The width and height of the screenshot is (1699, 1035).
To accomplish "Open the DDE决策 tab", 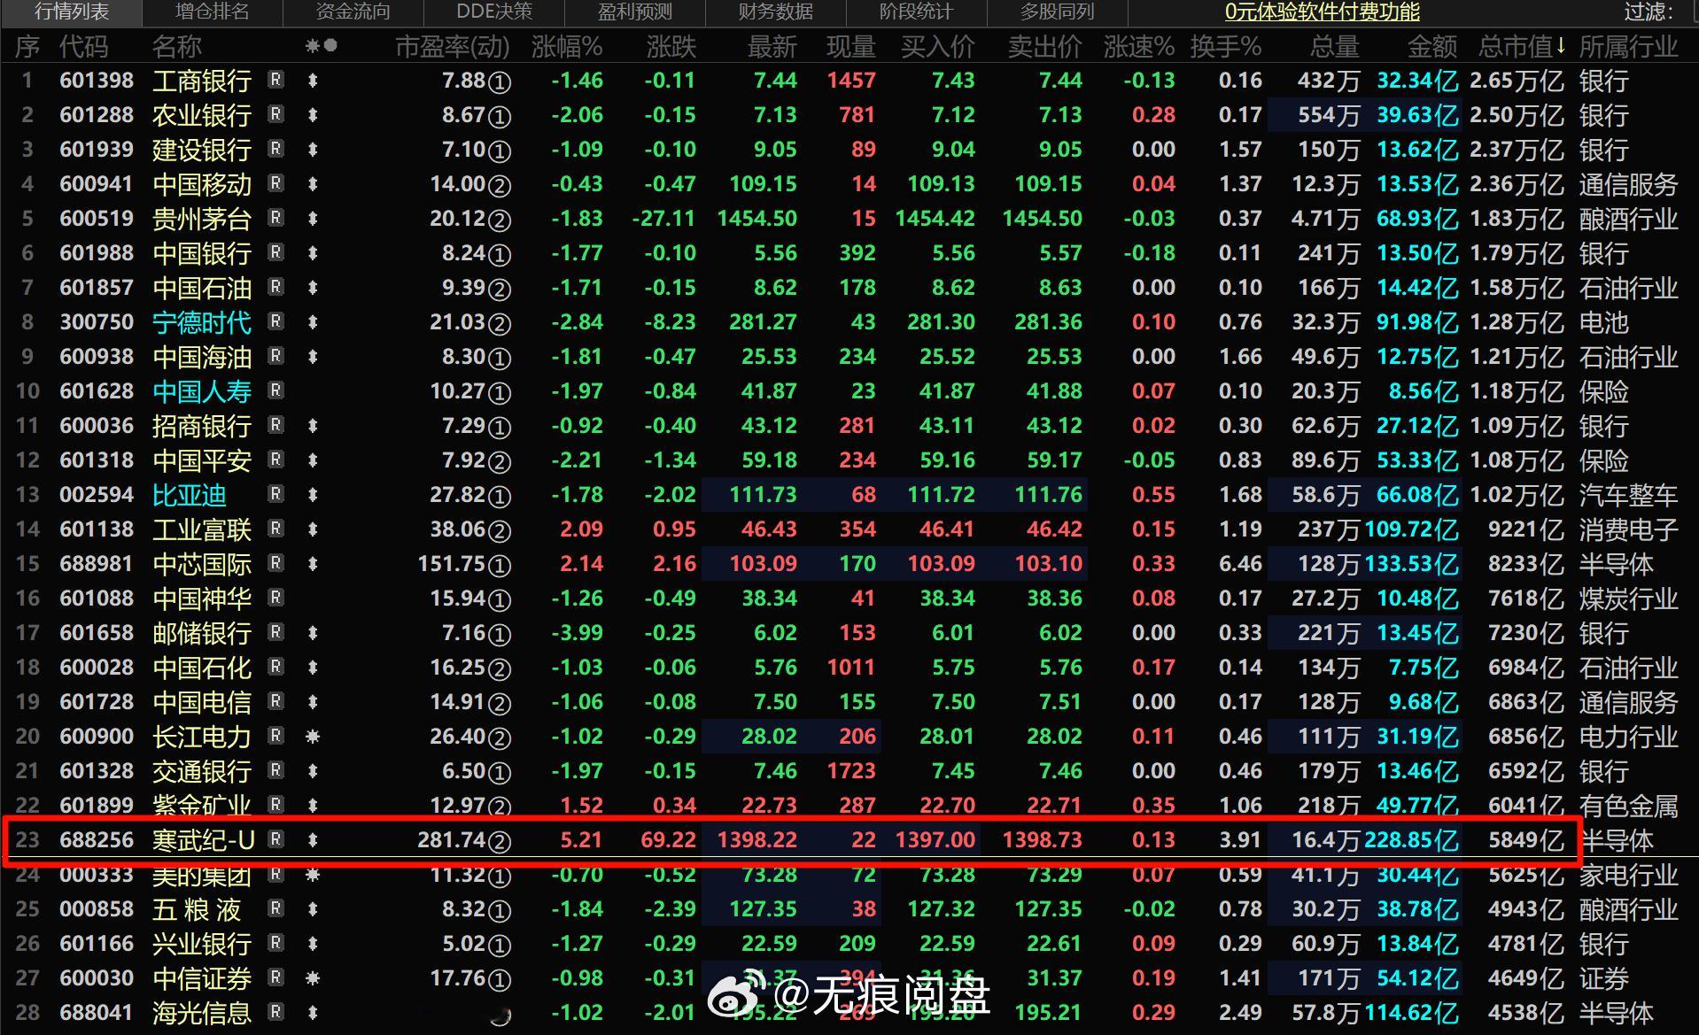I will click(494, 12).
